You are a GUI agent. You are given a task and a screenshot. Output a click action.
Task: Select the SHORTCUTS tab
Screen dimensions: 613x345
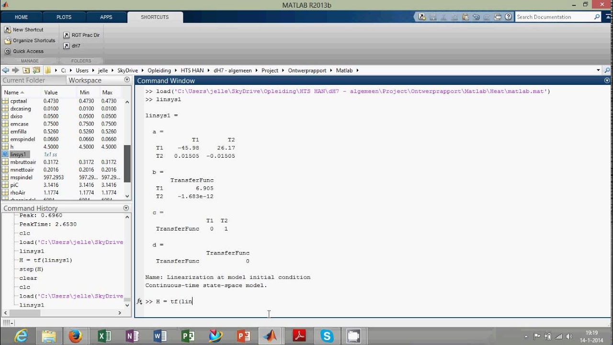155,17
